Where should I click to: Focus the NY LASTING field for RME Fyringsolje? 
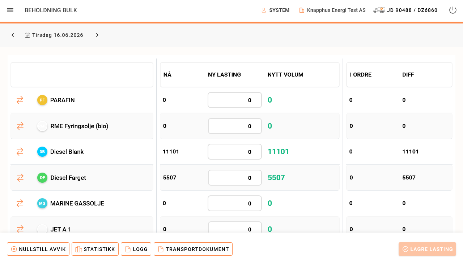[x=235, y=126]
